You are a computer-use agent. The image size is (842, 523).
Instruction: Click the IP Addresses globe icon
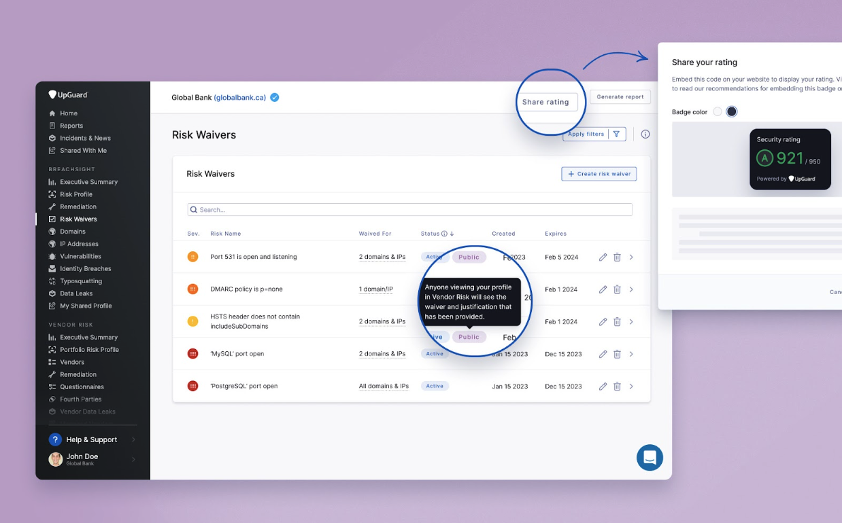pyautogui.click(x=52, y=244)
